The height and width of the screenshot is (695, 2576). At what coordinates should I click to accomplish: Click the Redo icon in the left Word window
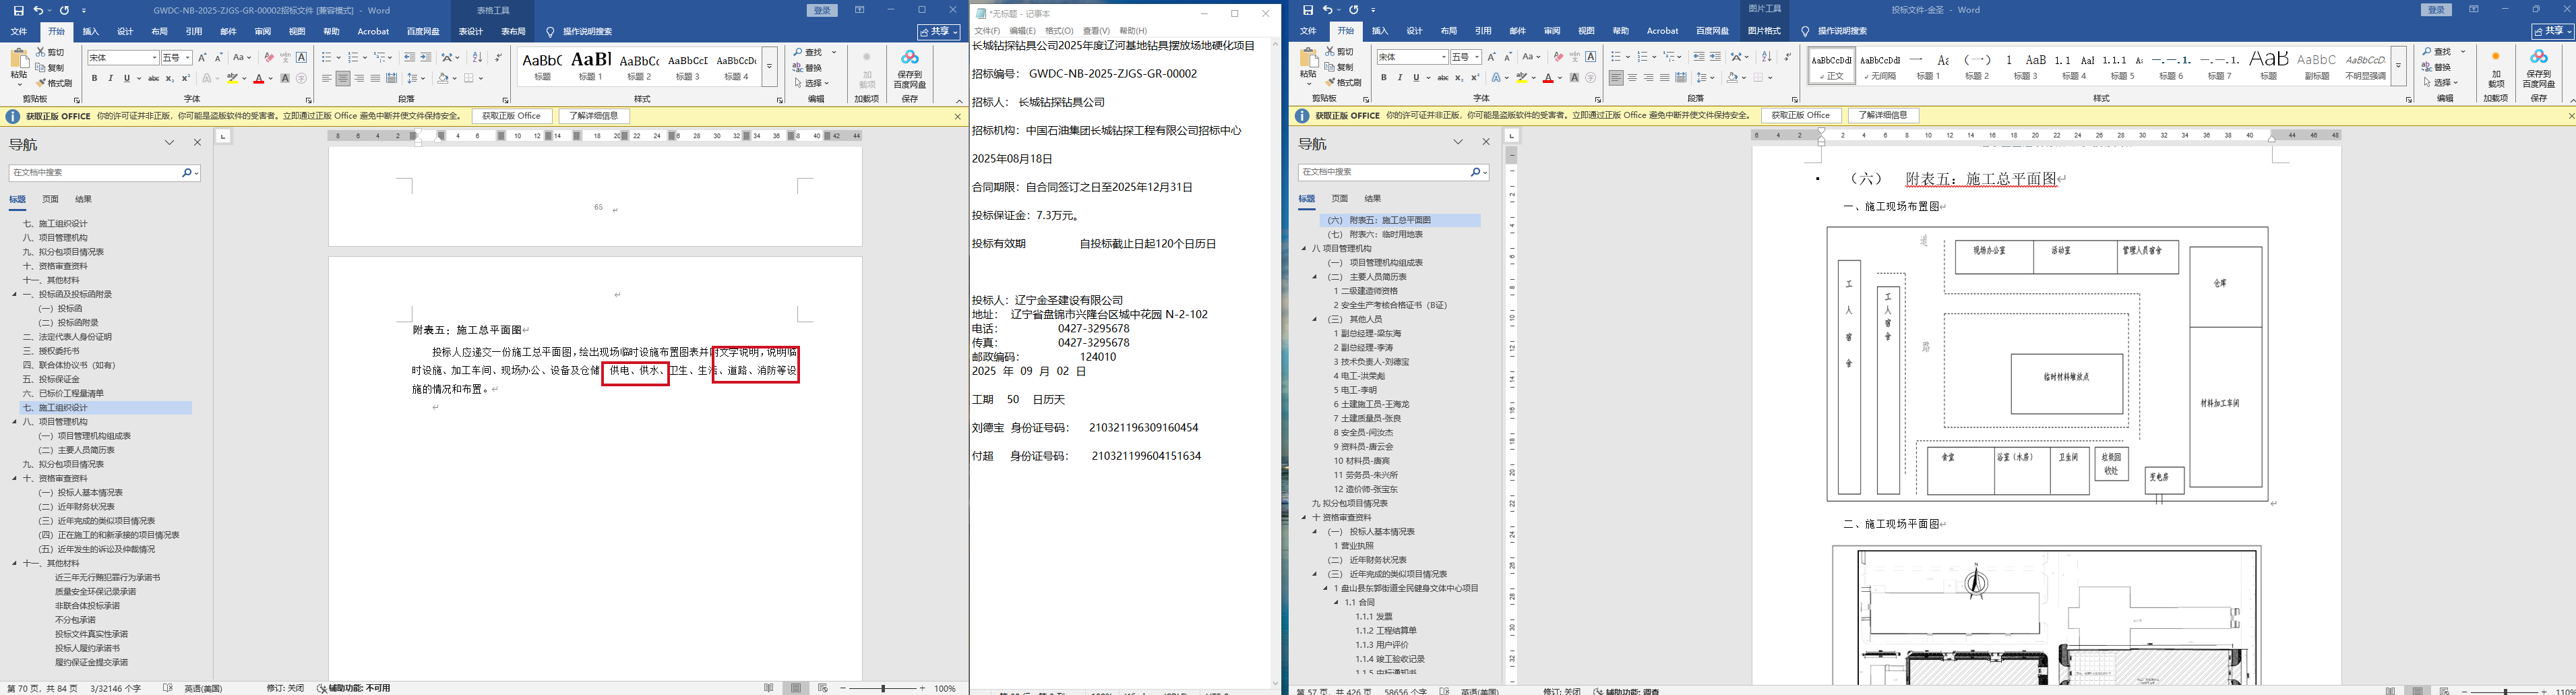pyautogui.click(x=64, y=10)
